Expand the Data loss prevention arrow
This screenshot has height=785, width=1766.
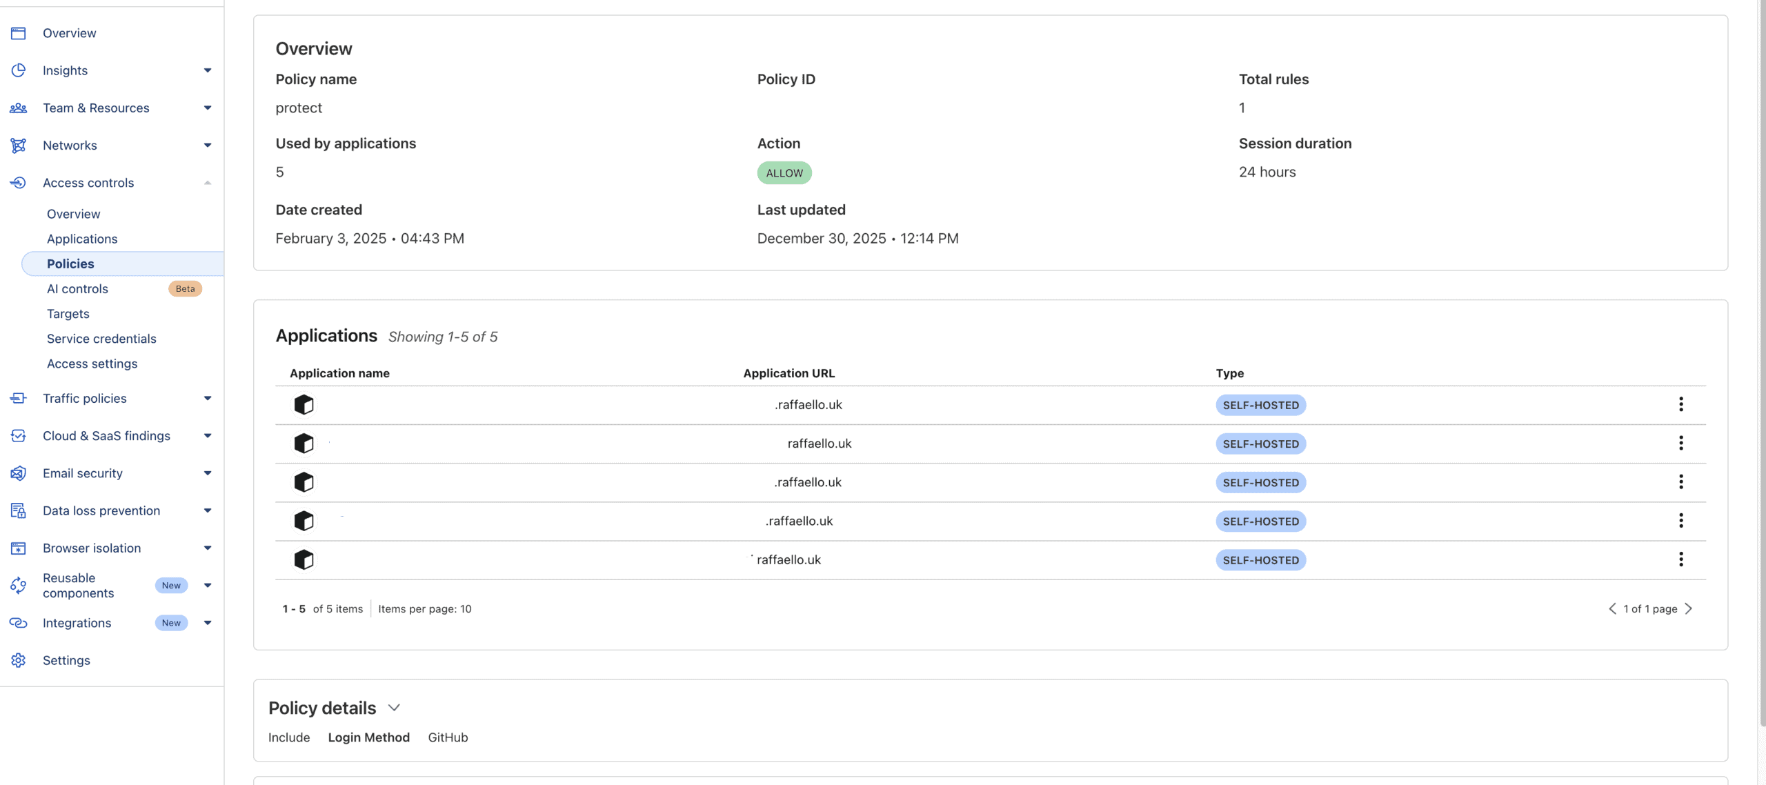tap(208, 510)
